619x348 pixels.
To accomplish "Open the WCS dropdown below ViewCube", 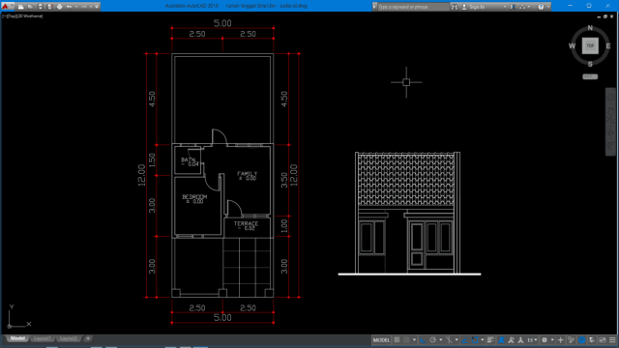I will click(590, 76).
